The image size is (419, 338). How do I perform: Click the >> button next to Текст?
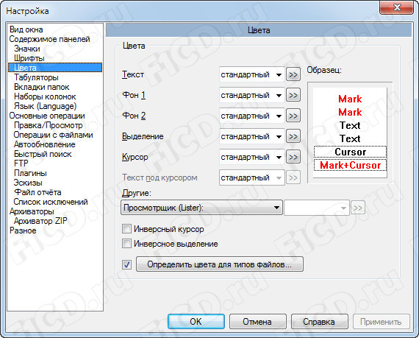pyautogui.click(x=293, y=74)
